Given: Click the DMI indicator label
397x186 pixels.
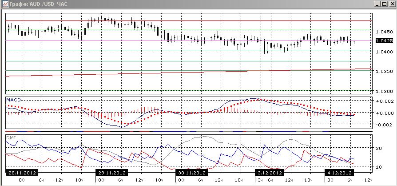Looking at the screenshot, I should tap(10, 138).
